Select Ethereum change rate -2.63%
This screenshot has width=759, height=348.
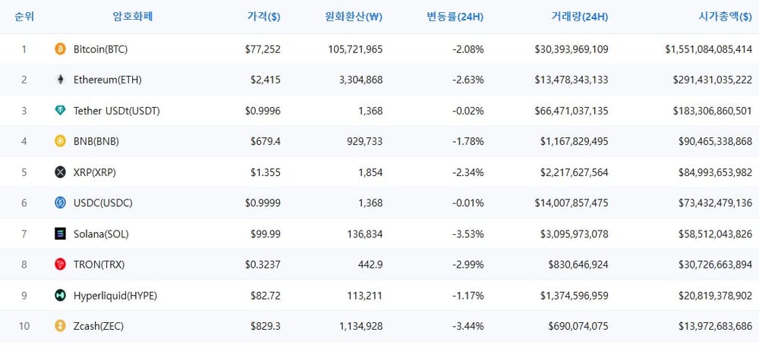pos(468,80)
